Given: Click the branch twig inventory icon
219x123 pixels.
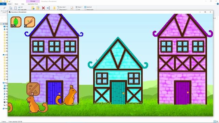Looking at the screenshot, I should pos(29,22).
